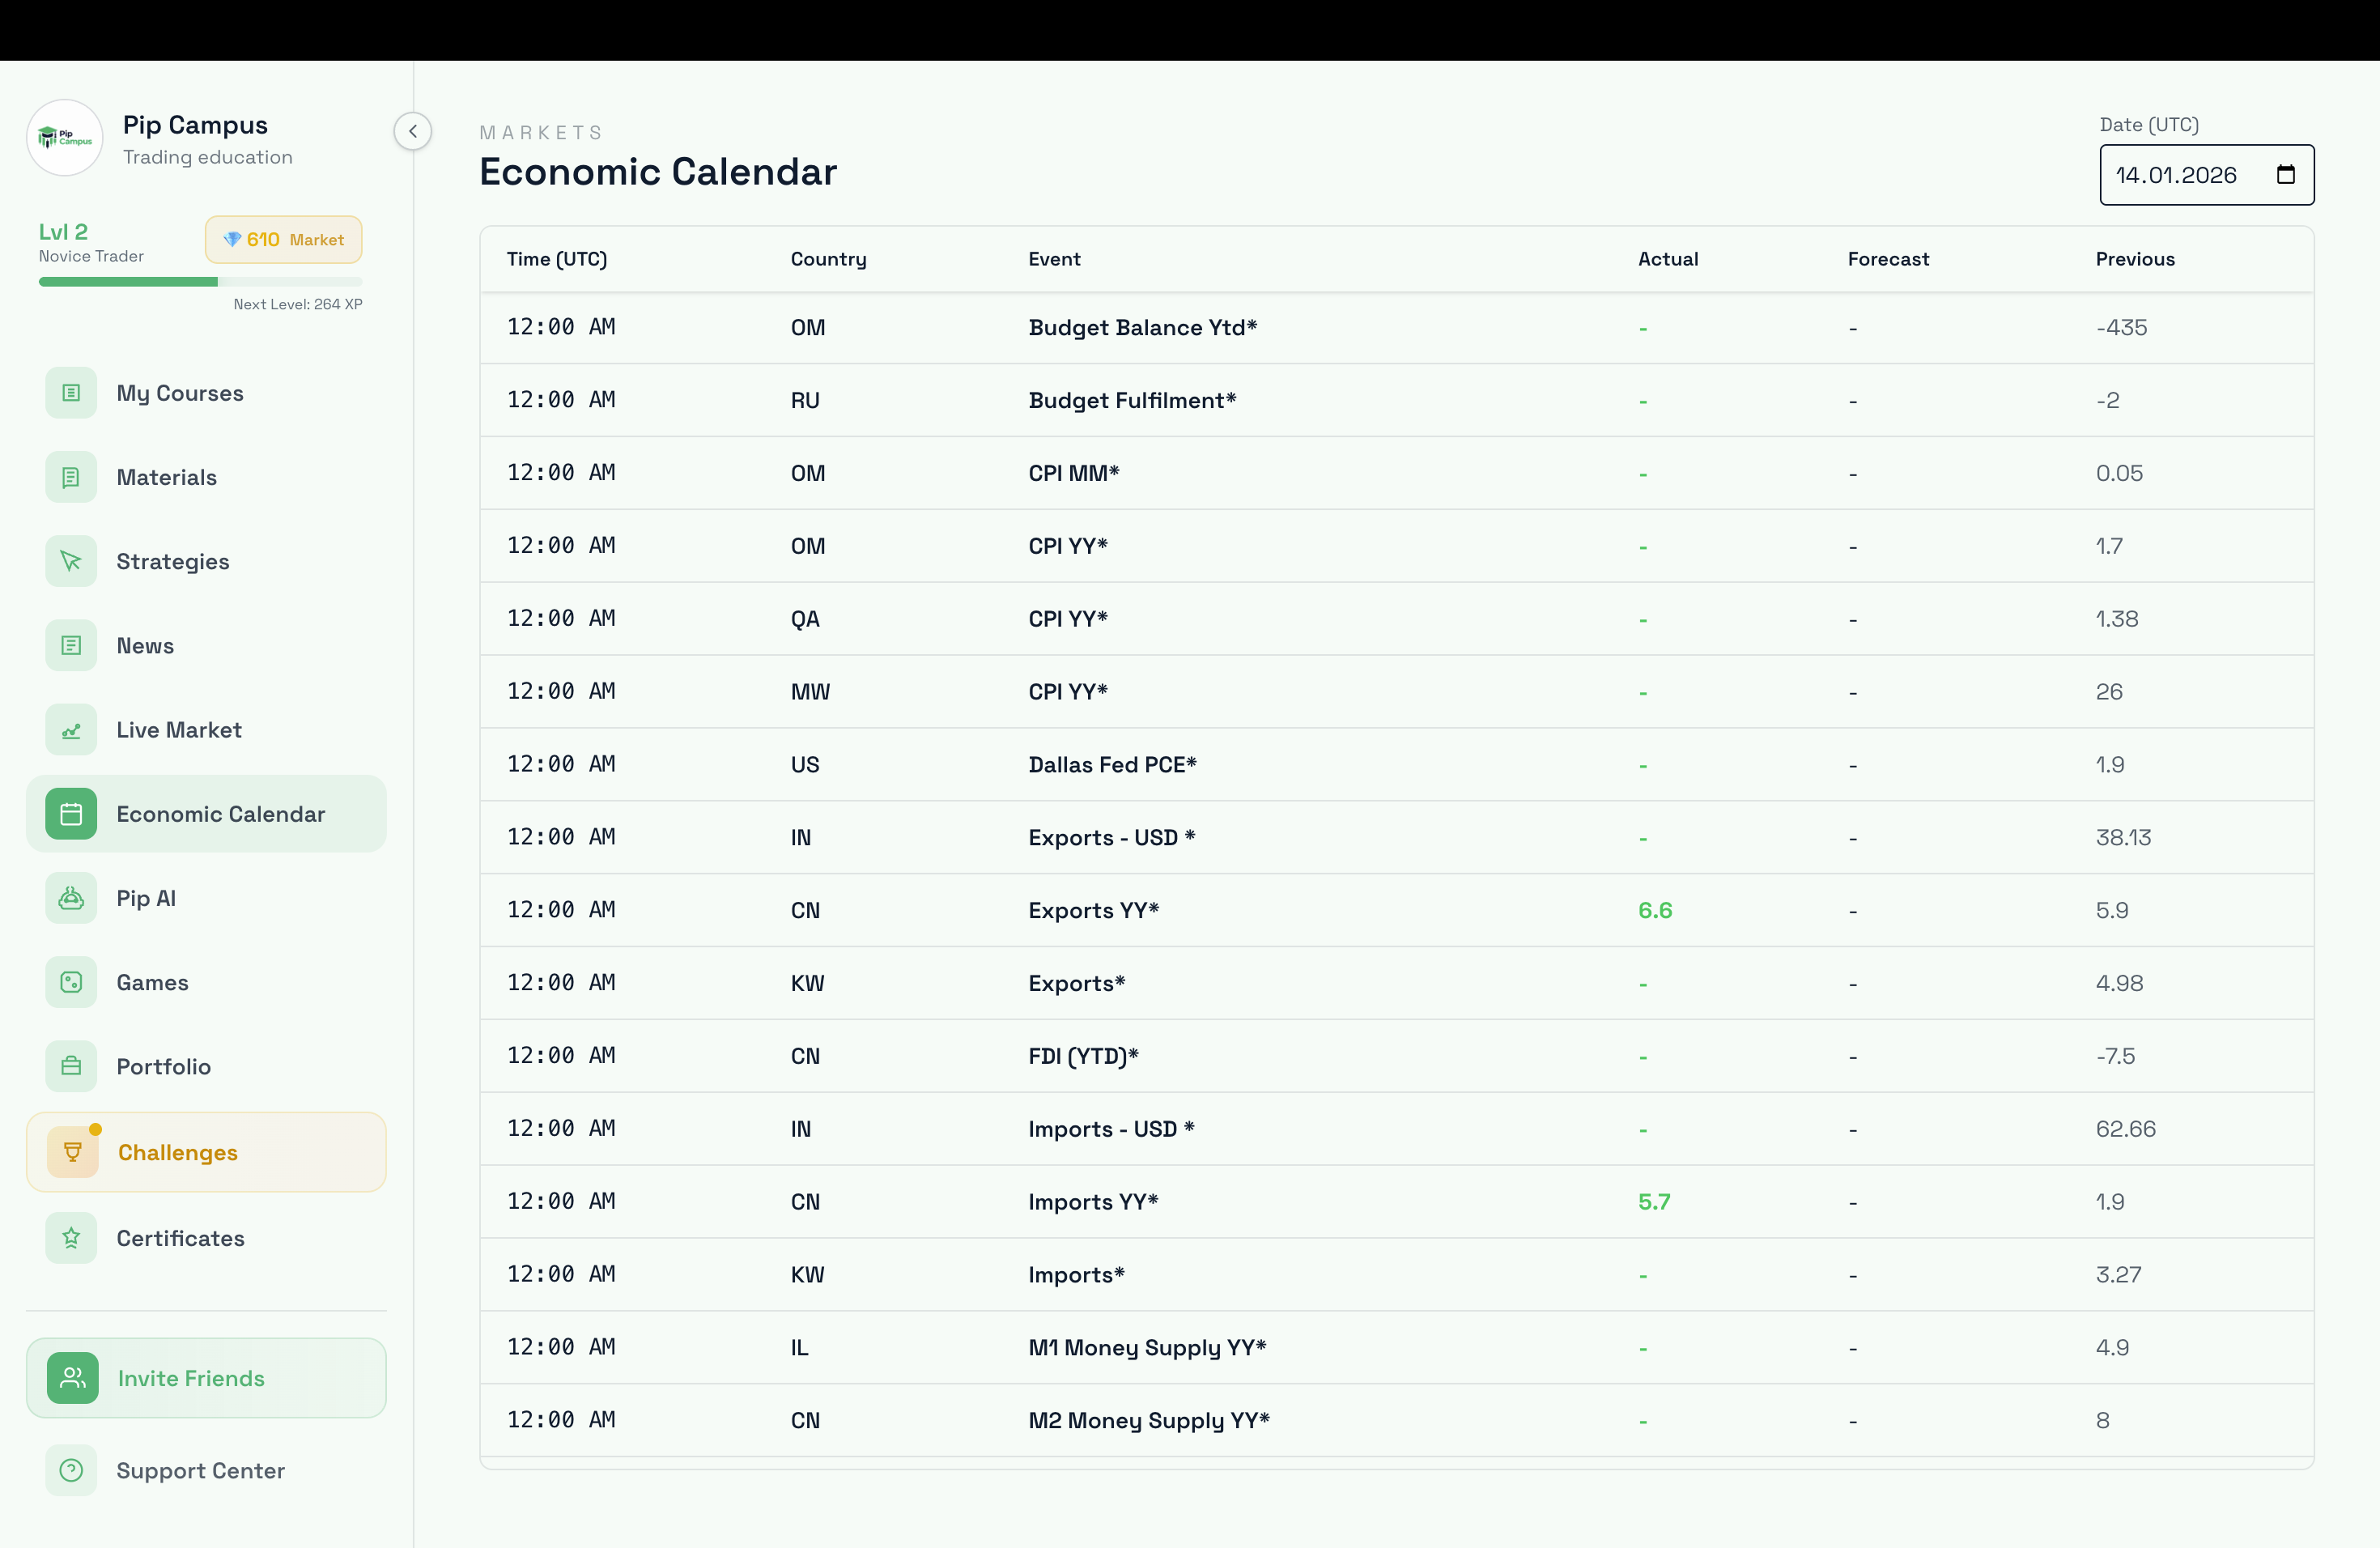Click the Support Center help icon
Viewport: 2380px width, 1548px height.
71,1470
